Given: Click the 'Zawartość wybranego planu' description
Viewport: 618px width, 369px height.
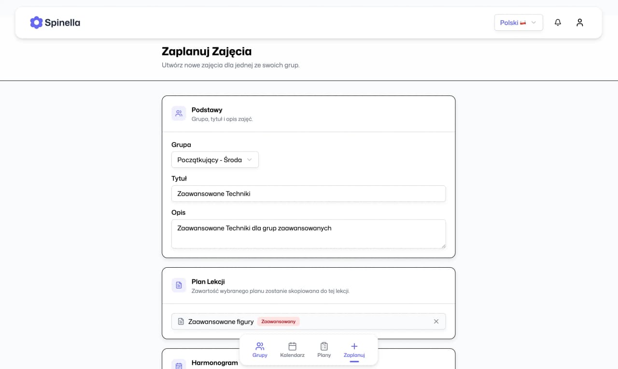Looking at the screenshot, I should tap(270, 291).
